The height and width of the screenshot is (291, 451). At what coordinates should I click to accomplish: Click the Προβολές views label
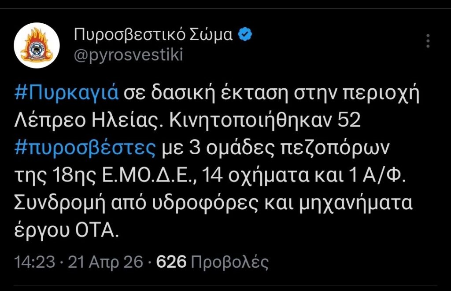[230, 262]
